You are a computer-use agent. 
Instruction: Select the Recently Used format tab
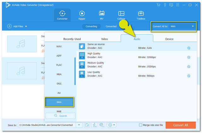click(x=72, y=39)
